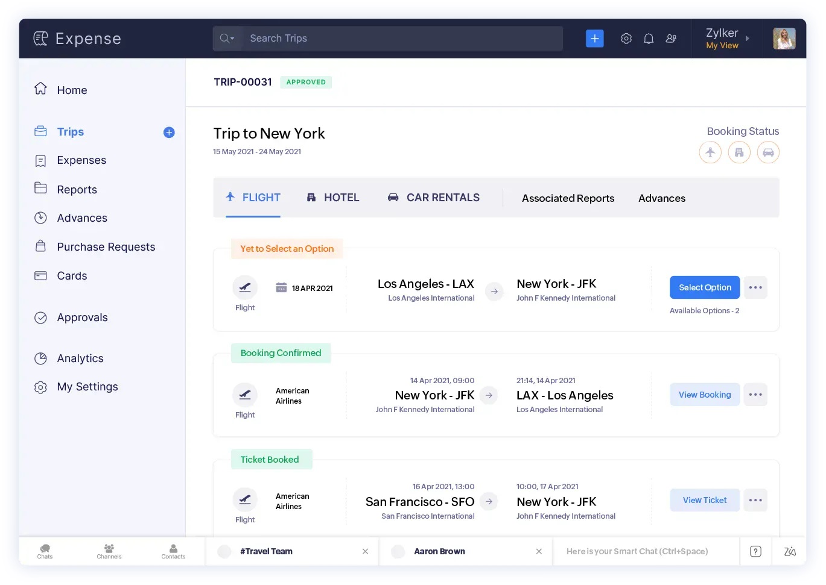Click View Ticket for the SFO flight

pos(704,500)
